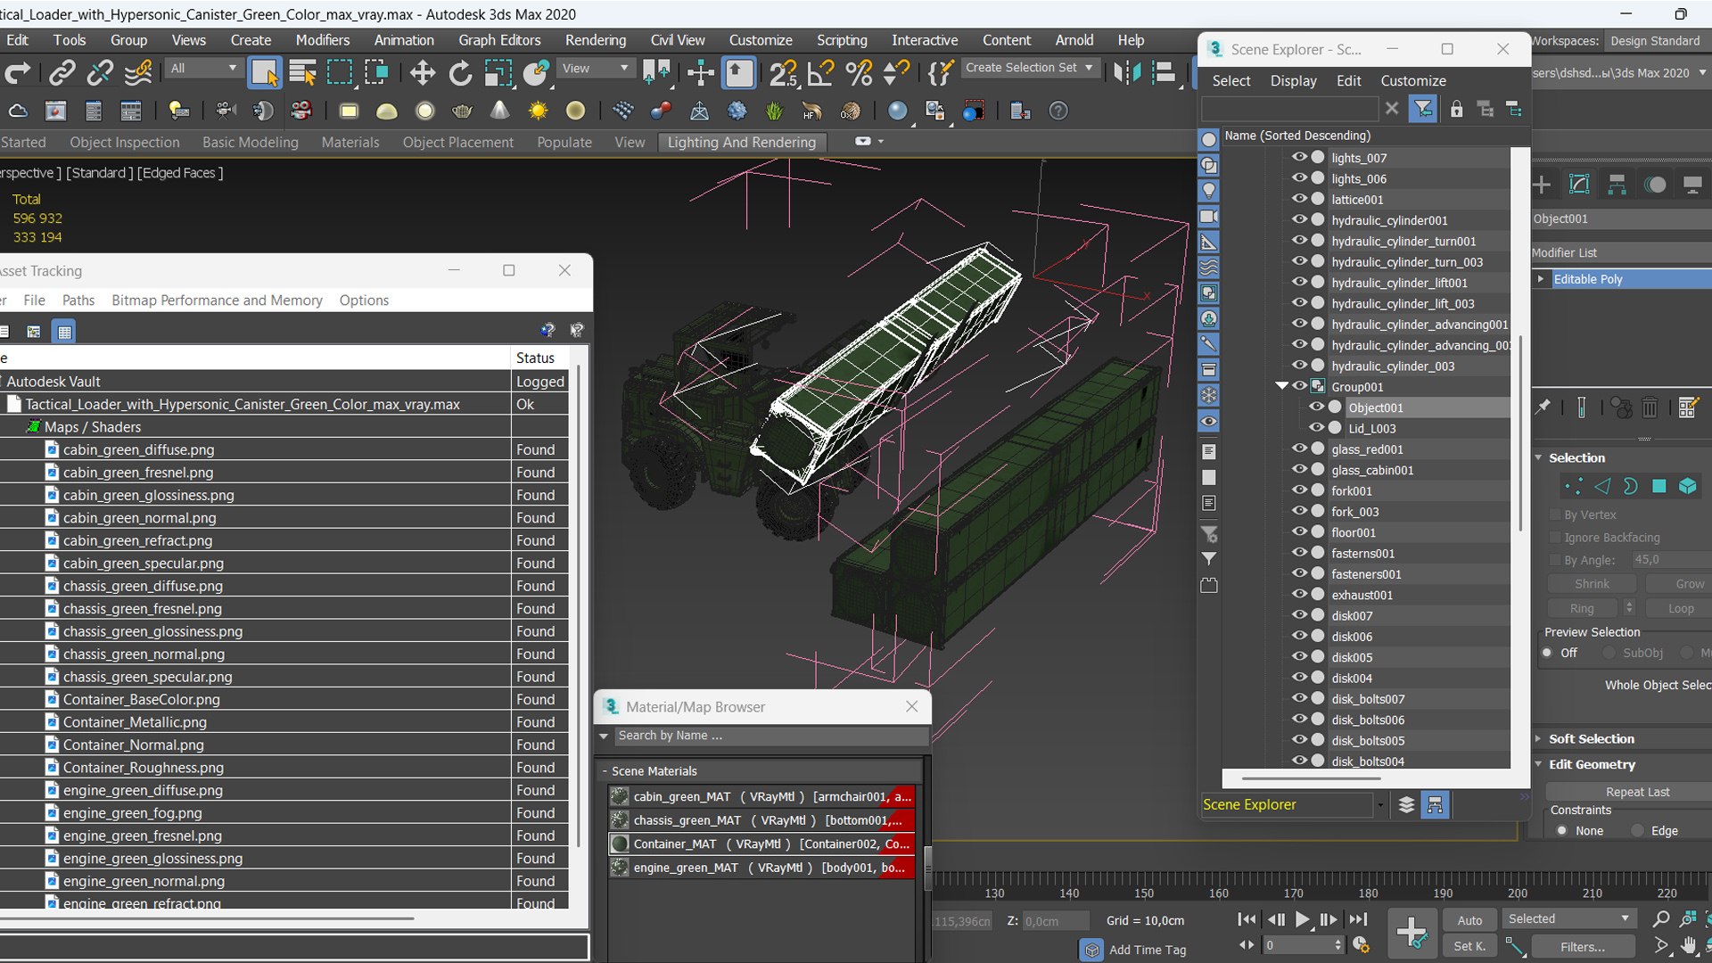This screenshot has width=1712, height=963.
Task: Hide the lattice001 object eye icon
Action: coord(1299,199)
